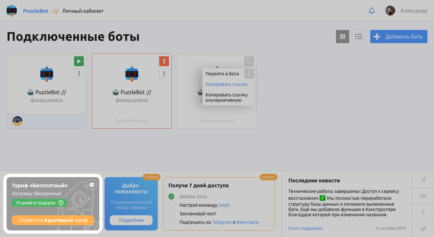Click the checked circle beside "Добавь бота"

171,197
